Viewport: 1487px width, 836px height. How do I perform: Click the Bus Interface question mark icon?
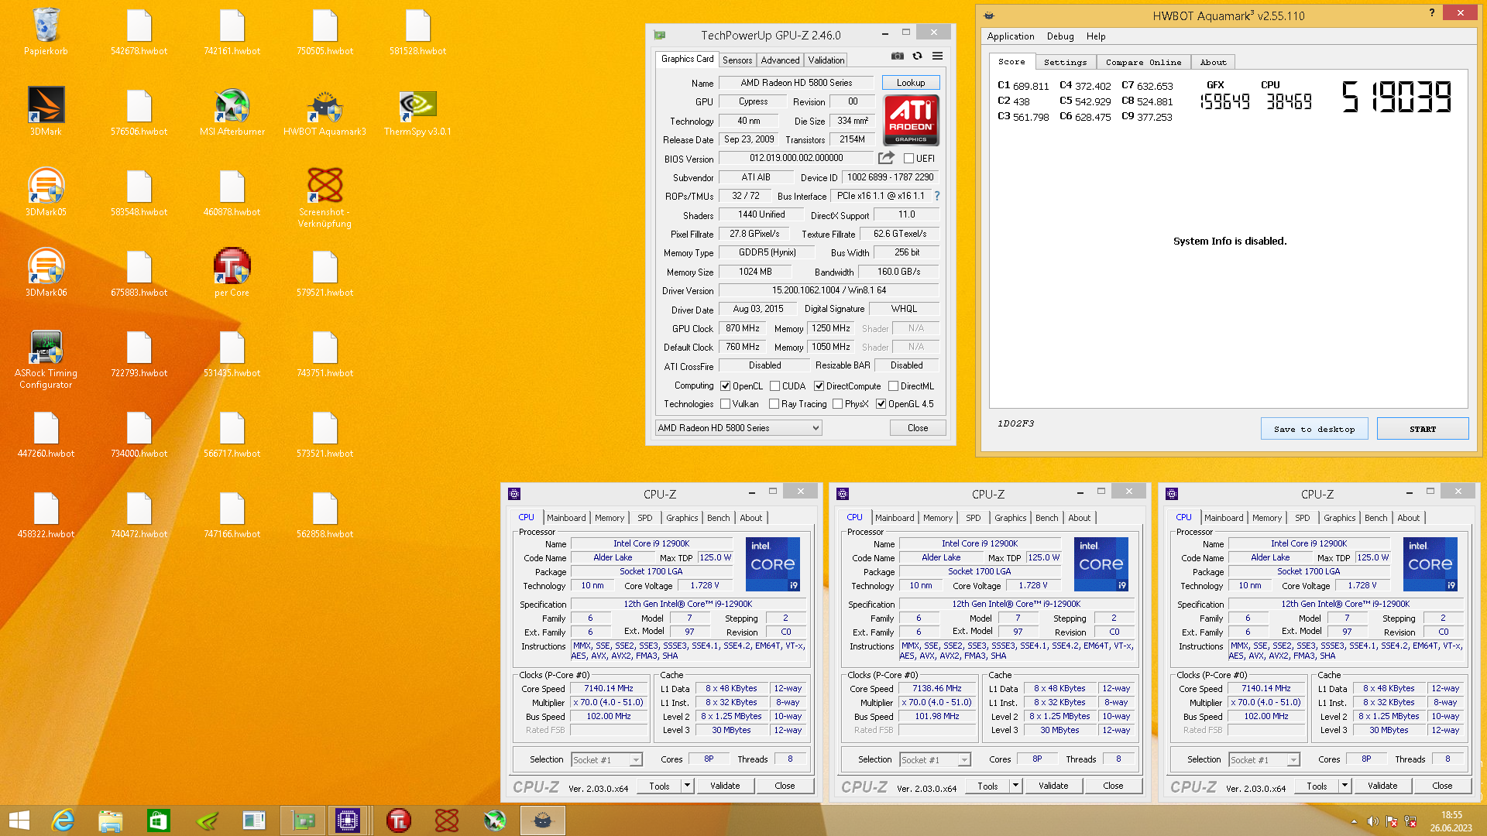(x=937, y=196)
